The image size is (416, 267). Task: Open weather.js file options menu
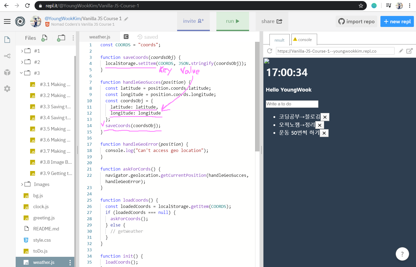tap(70, 262)
